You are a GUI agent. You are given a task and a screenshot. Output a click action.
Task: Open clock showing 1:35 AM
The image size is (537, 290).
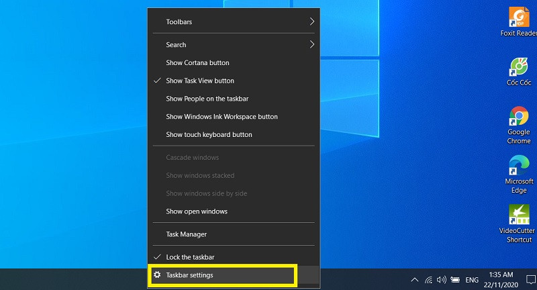pos(501,279)
